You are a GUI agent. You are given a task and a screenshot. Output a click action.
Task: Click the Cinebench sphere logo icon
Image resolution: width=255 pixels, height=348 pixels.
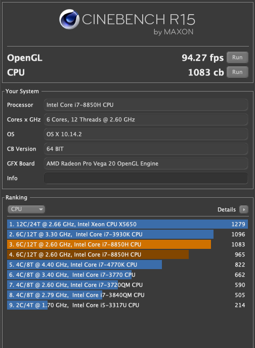[x=69, y=19]
